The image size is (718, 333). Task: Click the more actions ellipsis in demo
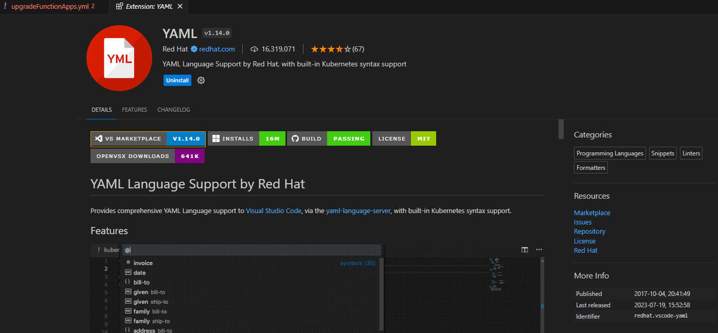[539, 250]
